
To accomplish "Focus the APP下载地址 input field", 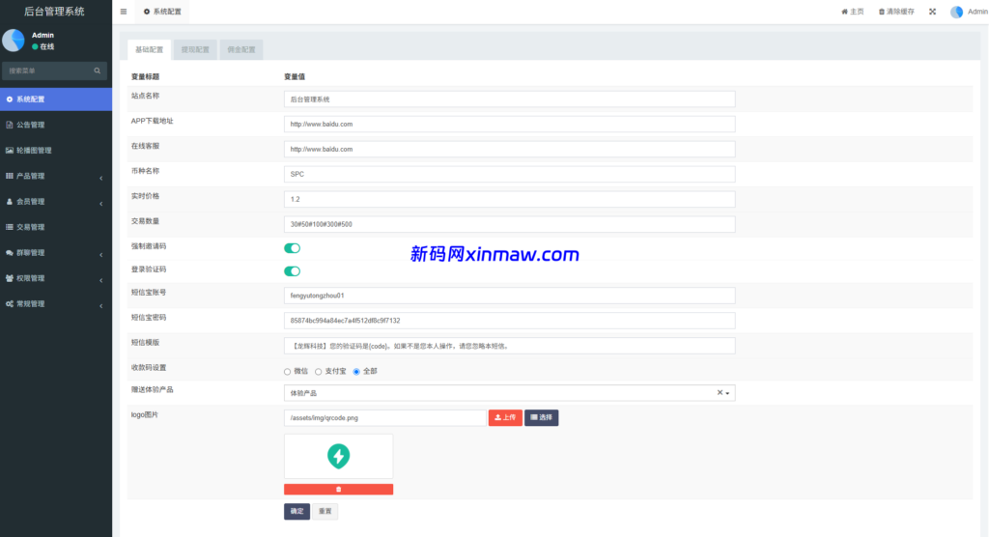I will [x=509, y=125].
